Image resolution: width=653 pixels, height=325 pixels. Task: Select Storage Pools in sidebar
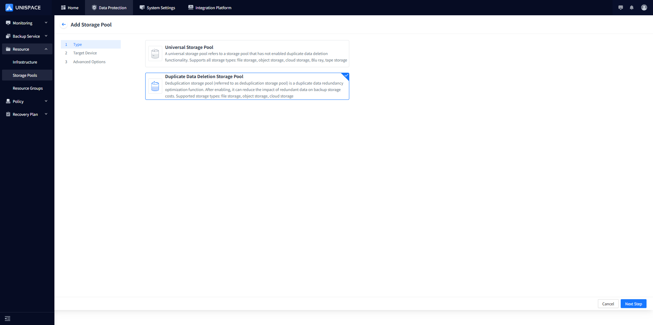tap(27, 75)
